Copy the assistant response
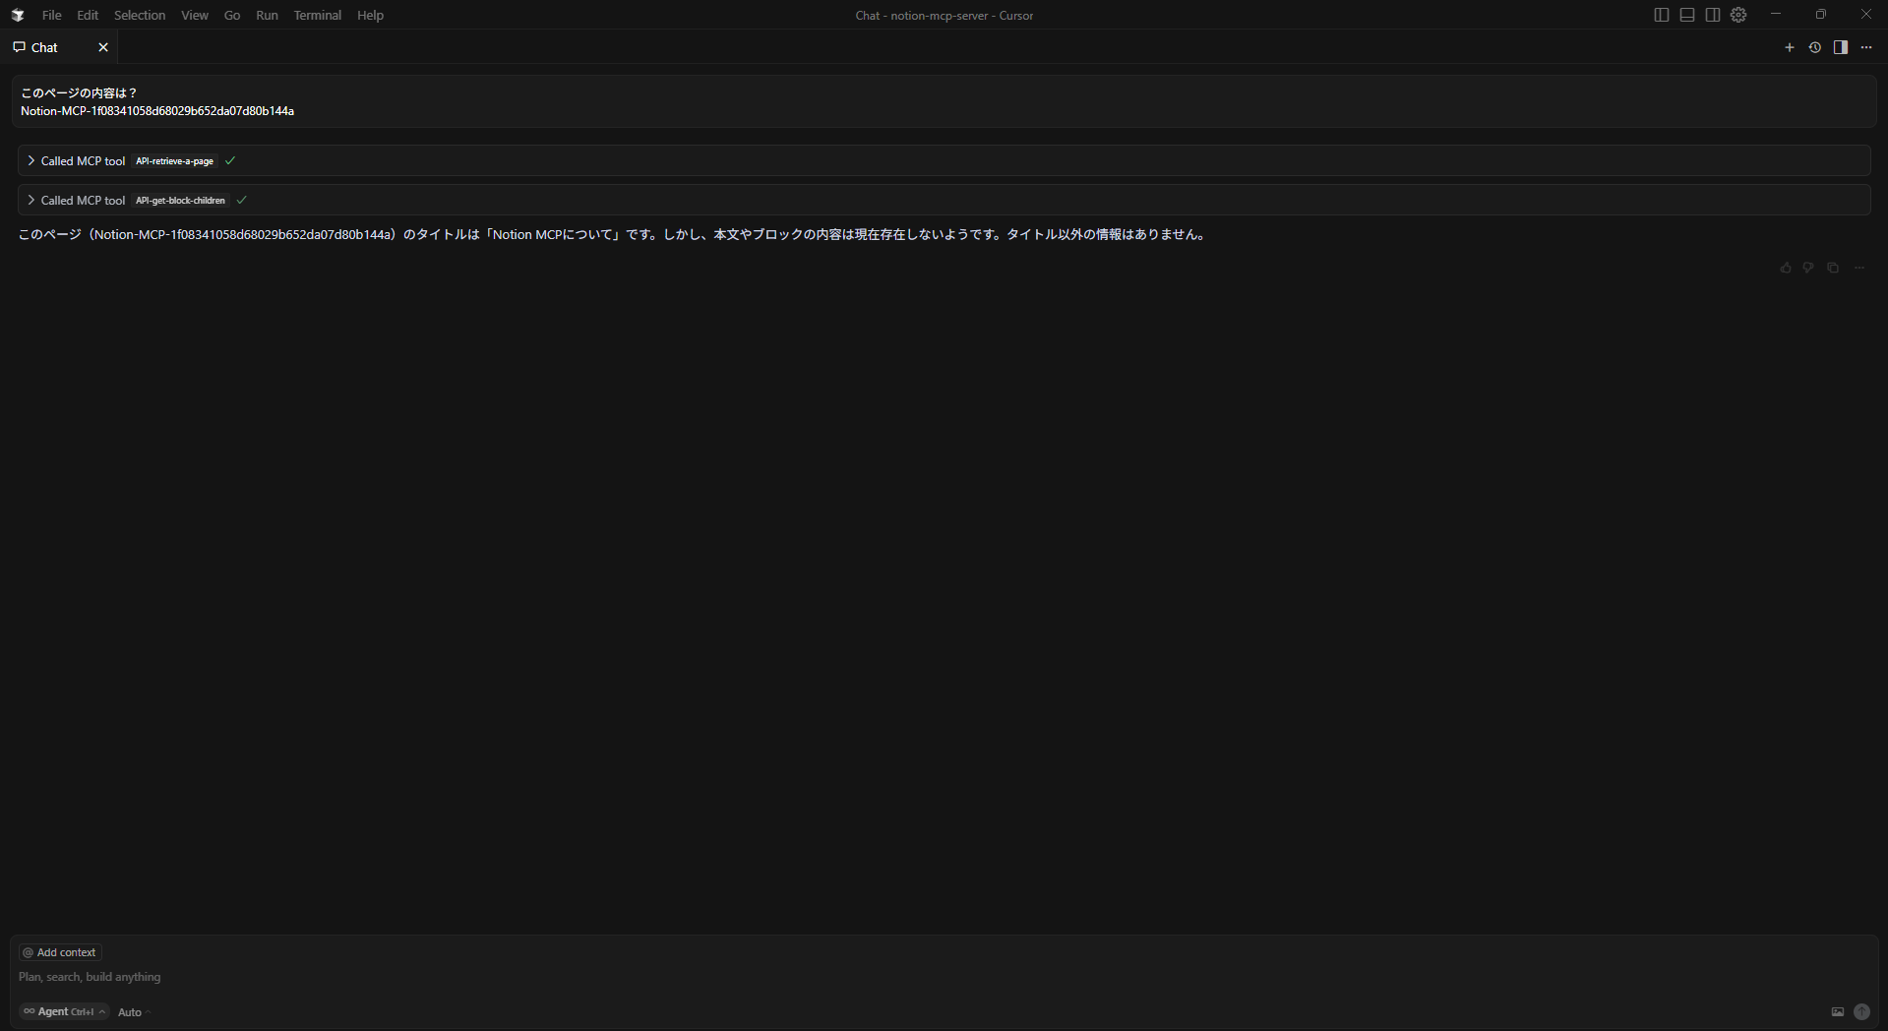Screen dimensions: 1888x1031 click(1833, 268)
